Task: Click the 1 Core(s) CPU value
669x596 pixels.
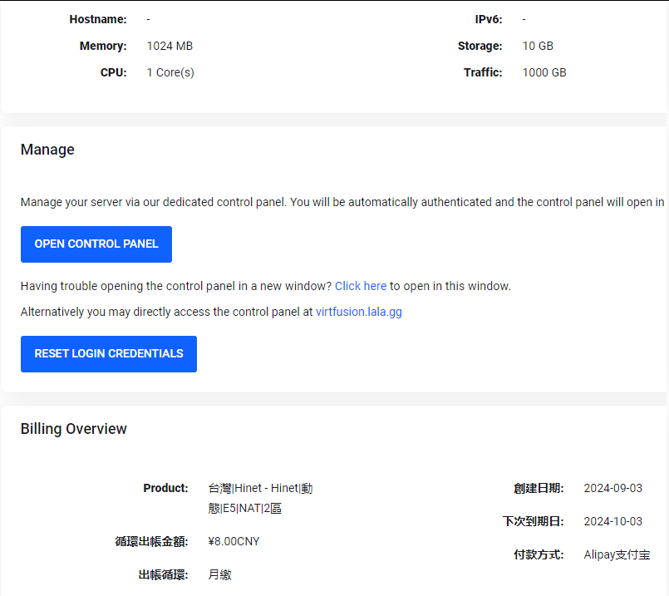Action: 170,72
